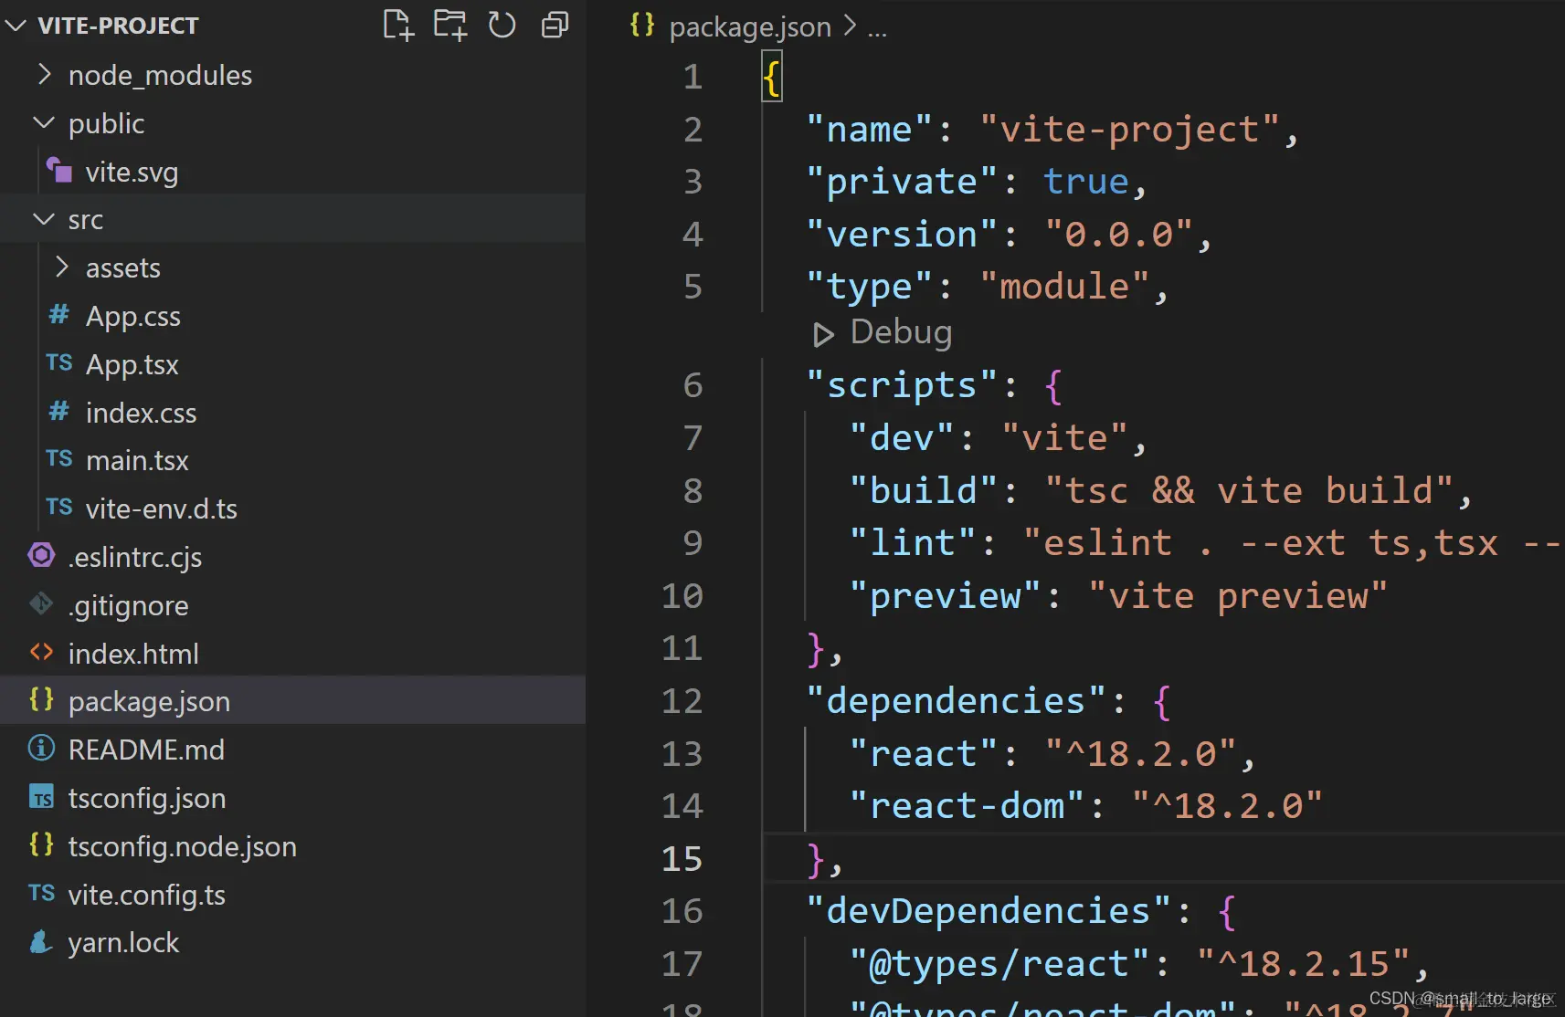Open the vite.config.ts file
The image size is (1565, 1017).
pyautogui.click(x=147, y=895)
